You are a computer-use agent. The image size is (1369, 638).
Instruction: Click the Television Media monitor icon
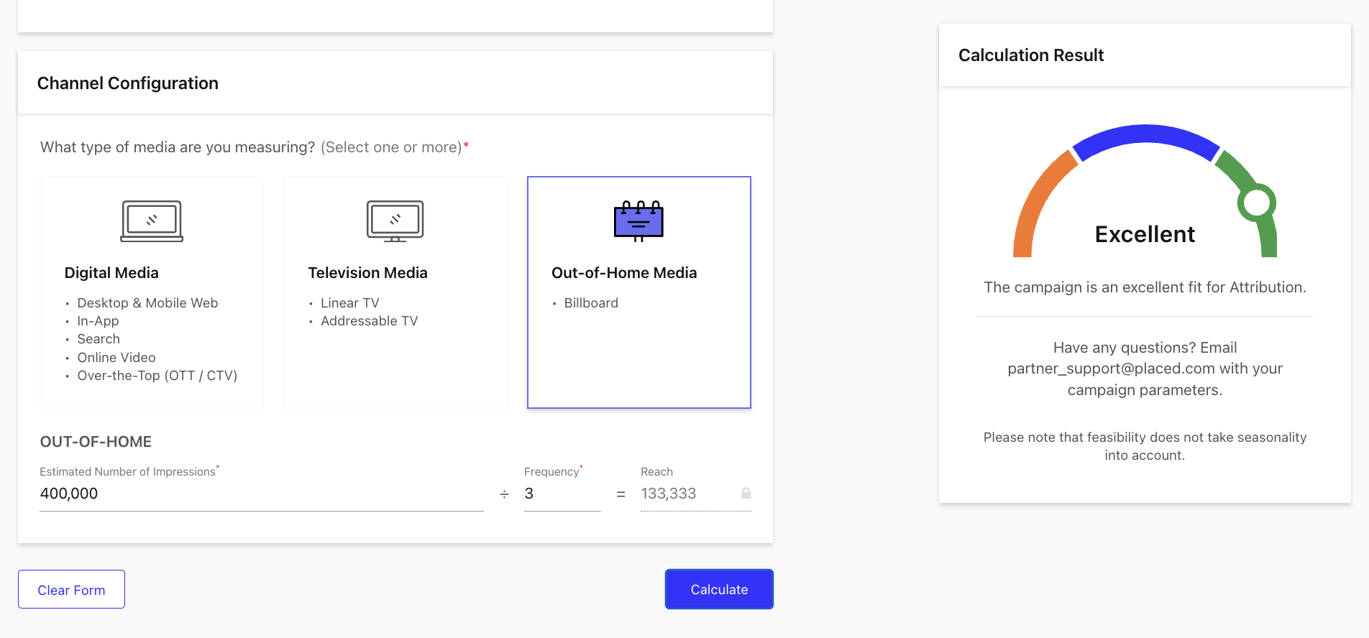tap(395, 221)
